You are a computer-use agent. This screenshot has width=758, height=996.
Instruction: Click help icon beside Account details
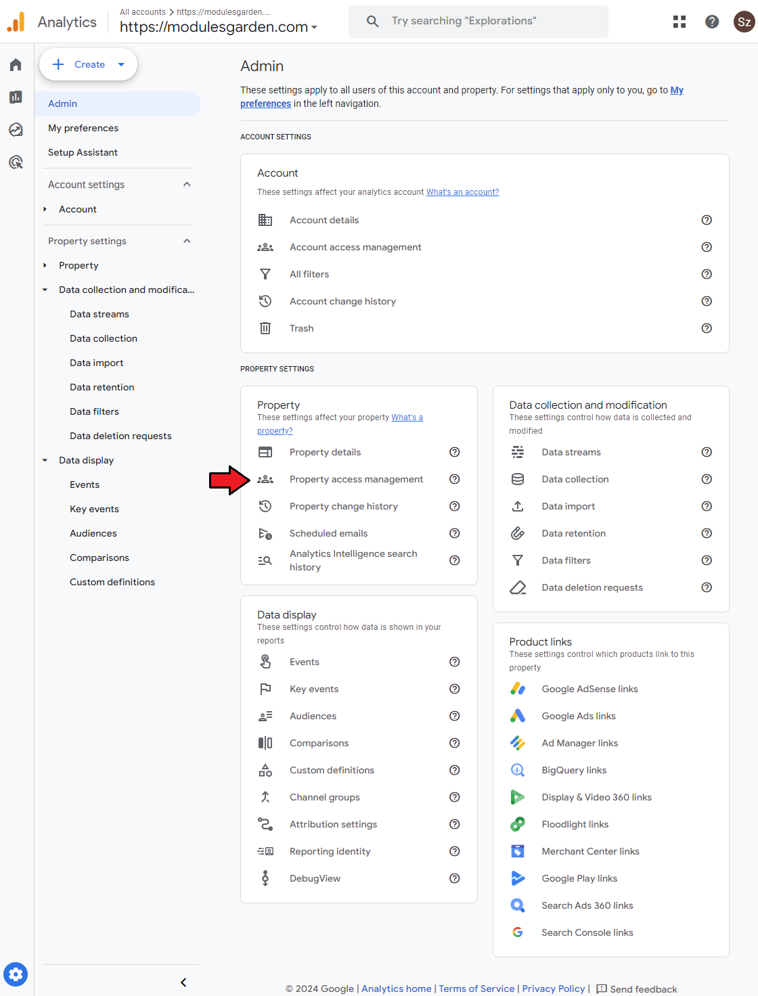707,220
